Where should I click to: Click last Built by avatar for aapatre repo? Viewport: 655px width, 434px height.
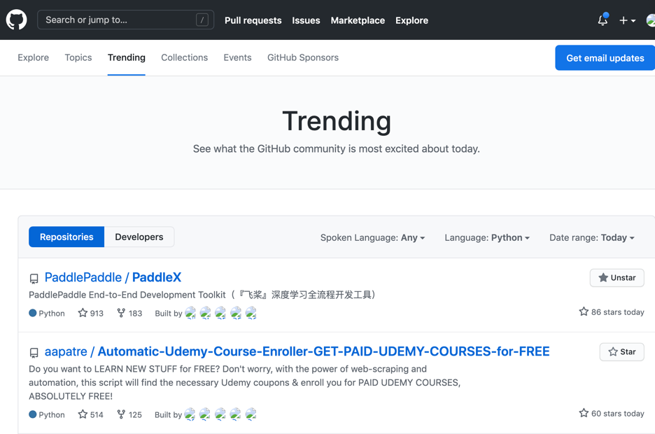point(251,414)
